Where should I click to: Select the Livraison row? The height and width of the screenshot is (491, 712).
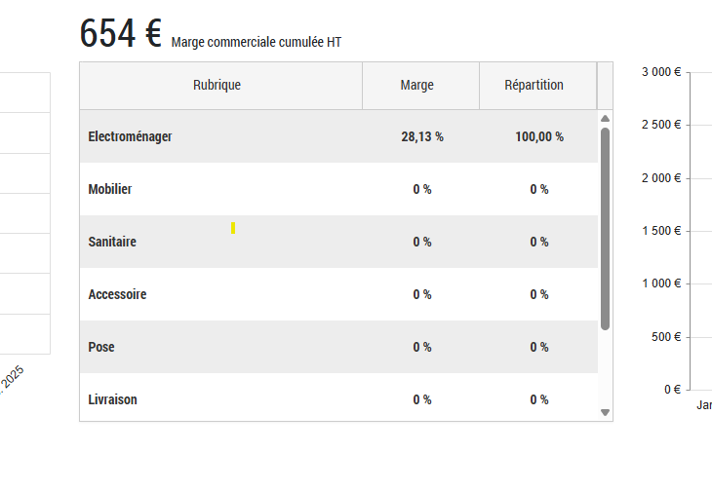point(113,400)
